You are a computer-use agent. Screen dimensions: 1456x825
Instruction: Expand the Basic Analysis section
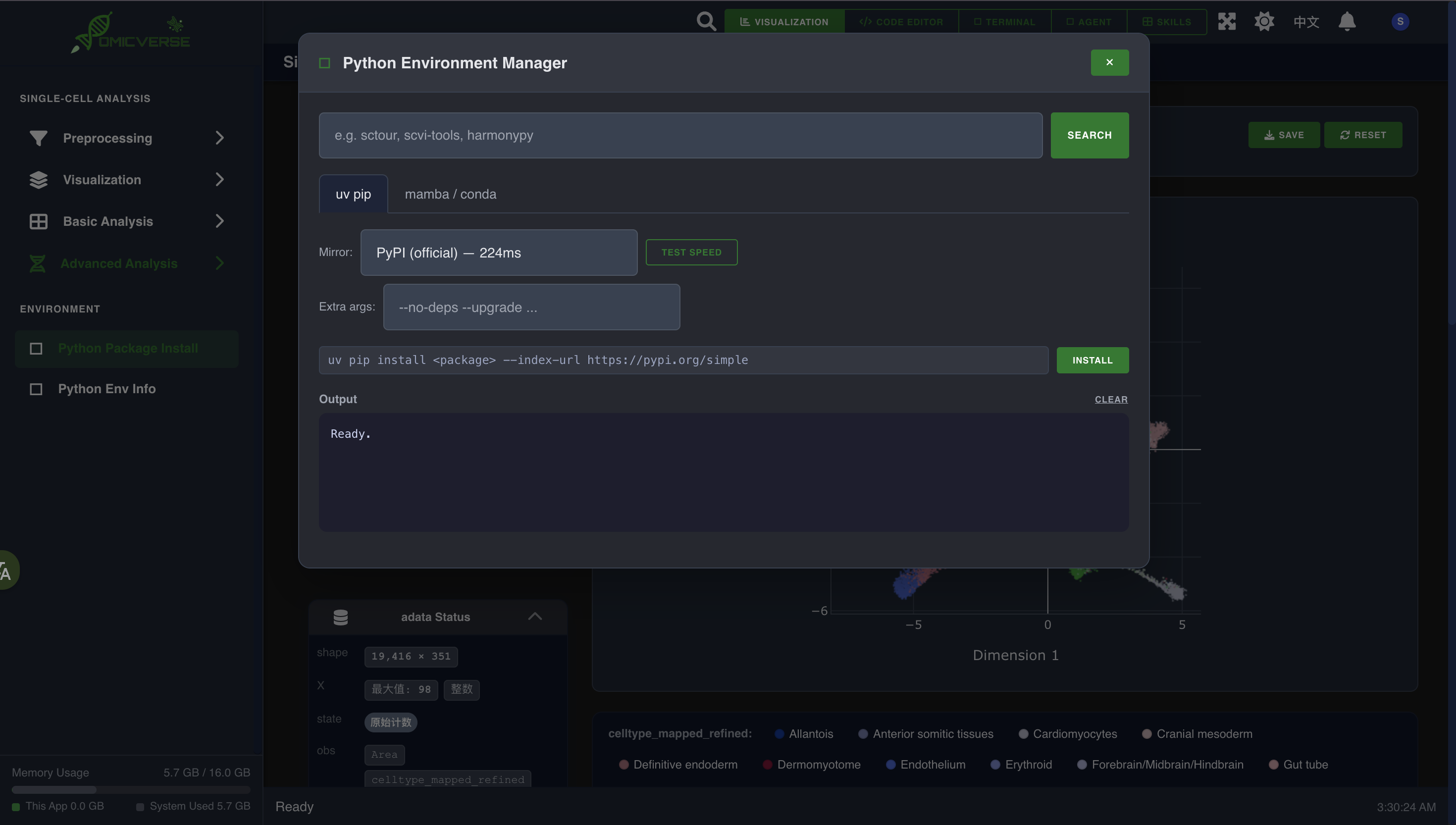220,221
